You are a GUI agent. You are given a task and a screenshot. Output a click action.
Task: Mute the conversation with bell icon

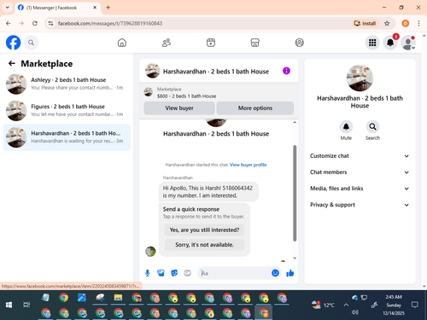(346, 126)
